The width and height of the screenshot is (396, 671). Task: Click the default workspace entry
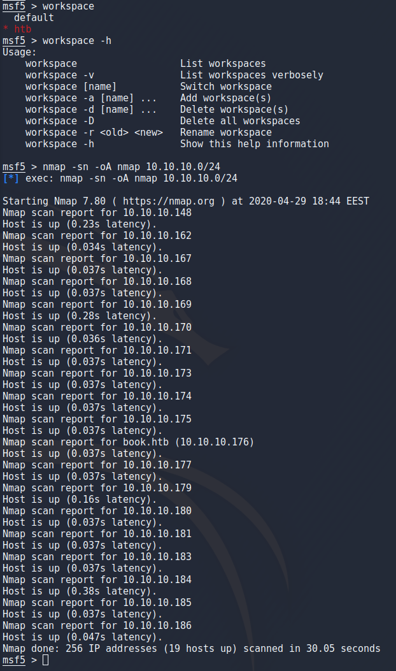coord(34,18)
